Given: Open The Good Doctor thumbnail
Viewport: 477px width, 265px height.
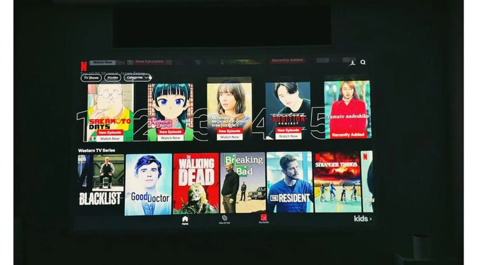Looking at the screenshot, I should (148, 184).
